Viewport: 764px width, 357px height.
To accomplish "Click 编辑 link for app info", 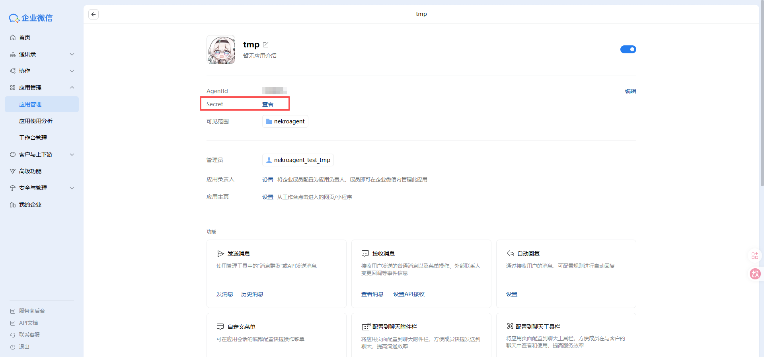I will tap(631, 91).
